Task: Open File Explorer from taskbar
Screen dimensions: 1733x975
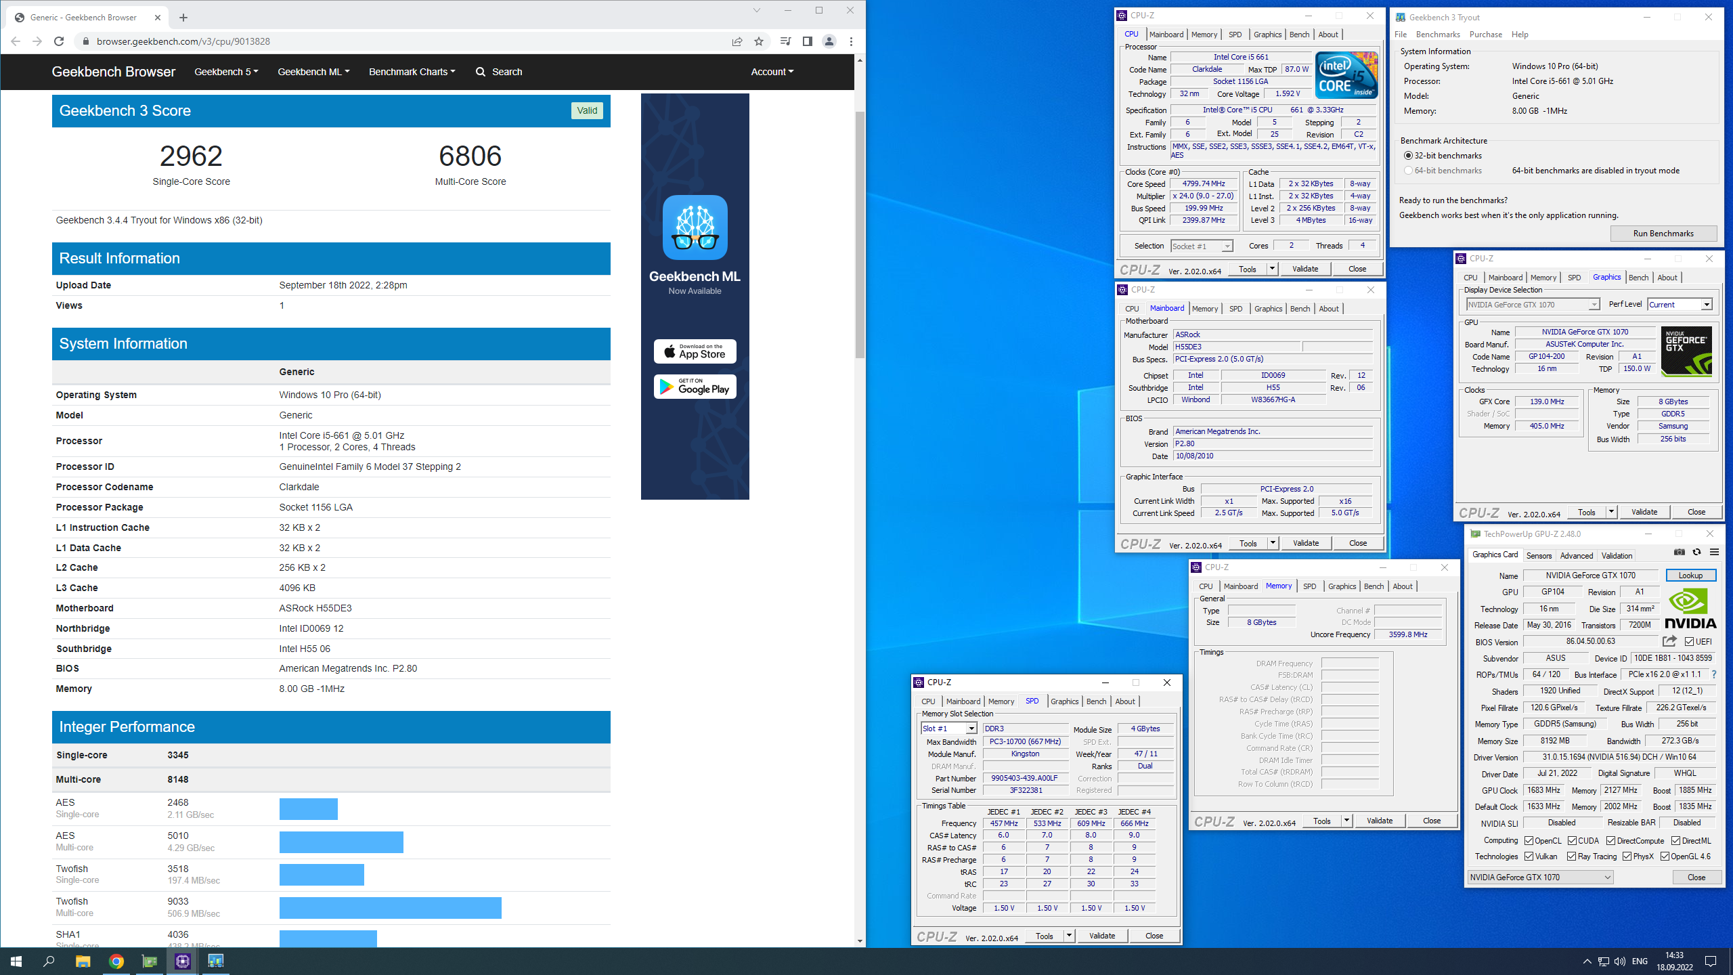Action: [83, 961]
